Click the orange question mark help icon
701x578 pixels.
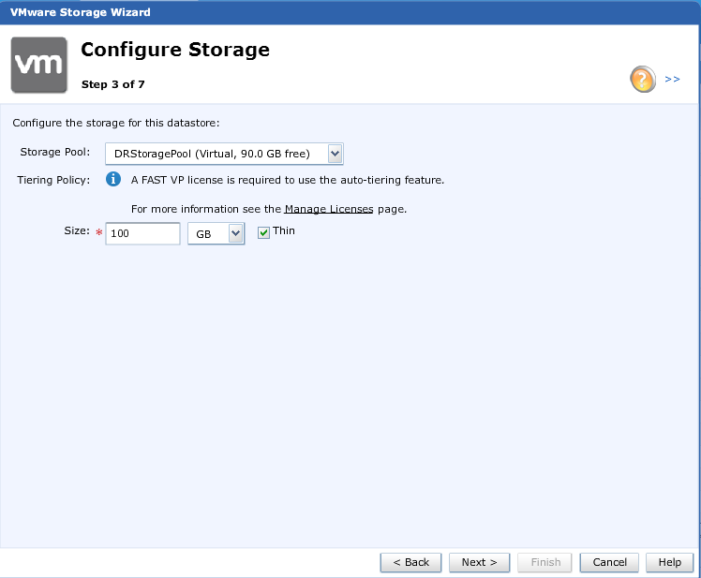click(x=642, y=79)
